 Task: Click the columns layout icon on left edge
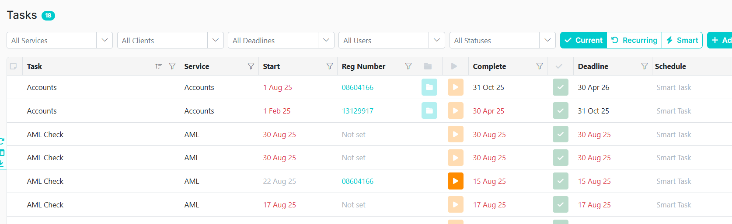click(x=2, y=153)
